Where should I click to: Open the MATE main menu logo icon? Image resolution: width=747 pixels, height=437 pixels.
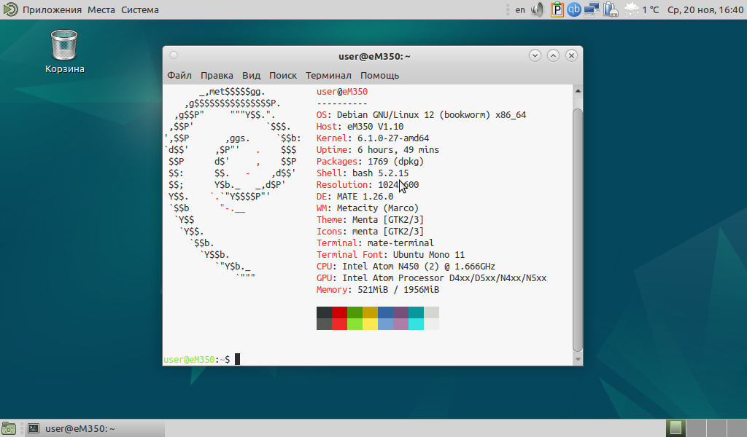pos(10,9)
